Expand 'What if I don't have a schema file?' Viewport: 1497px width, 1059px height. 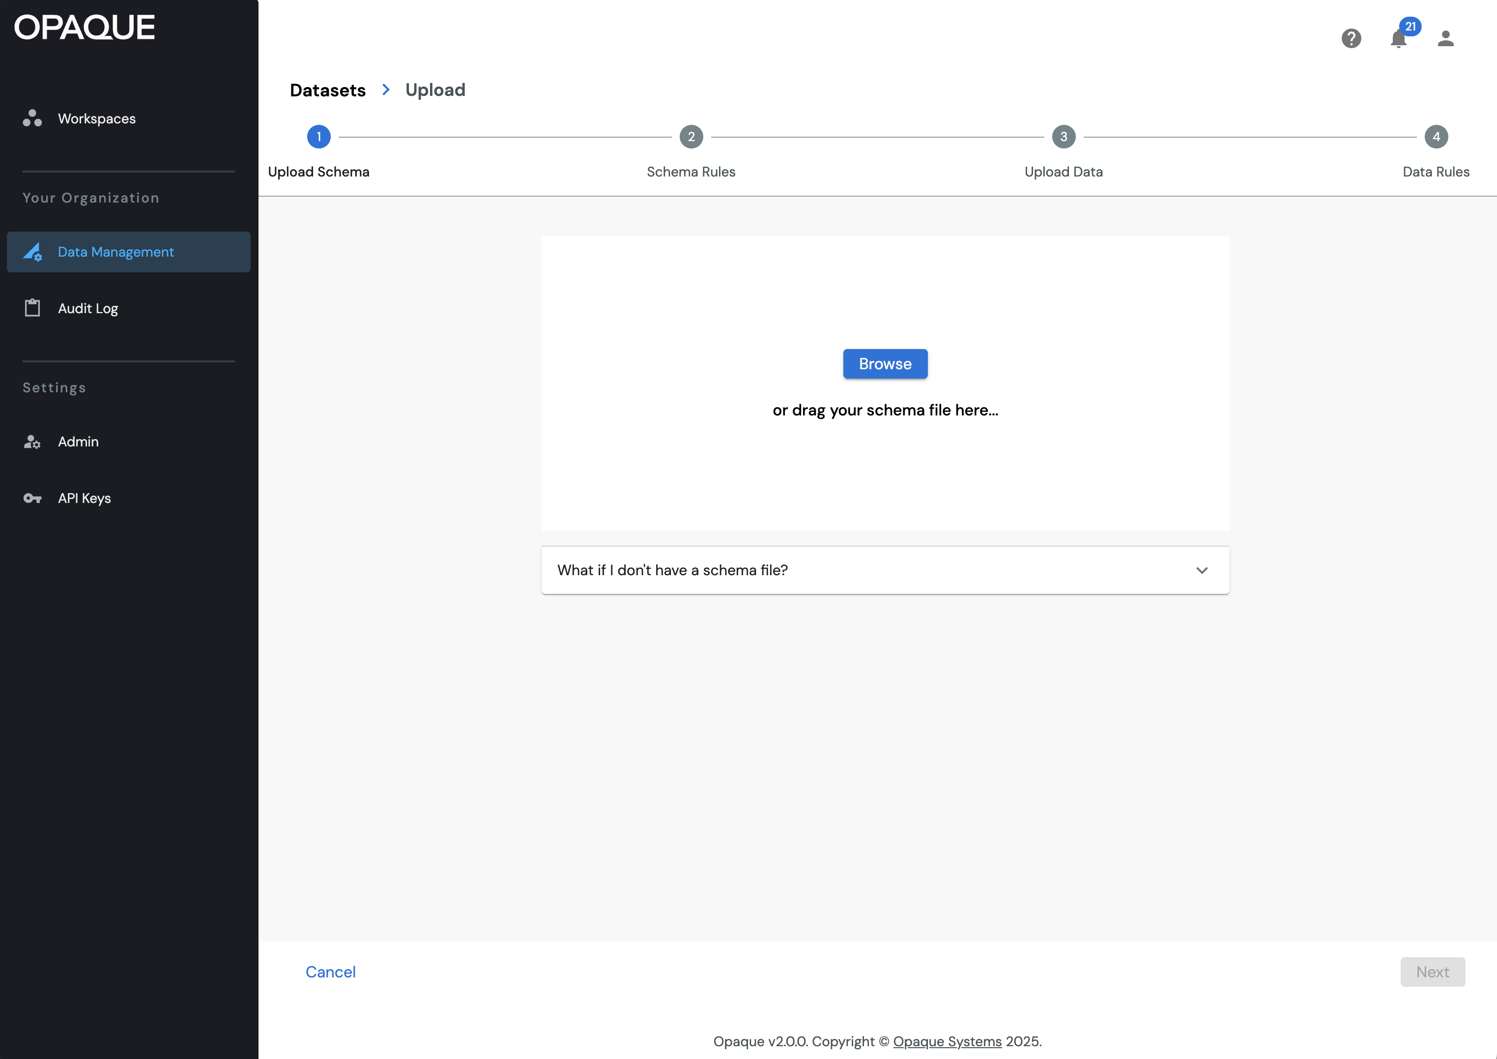coord(672,570)
